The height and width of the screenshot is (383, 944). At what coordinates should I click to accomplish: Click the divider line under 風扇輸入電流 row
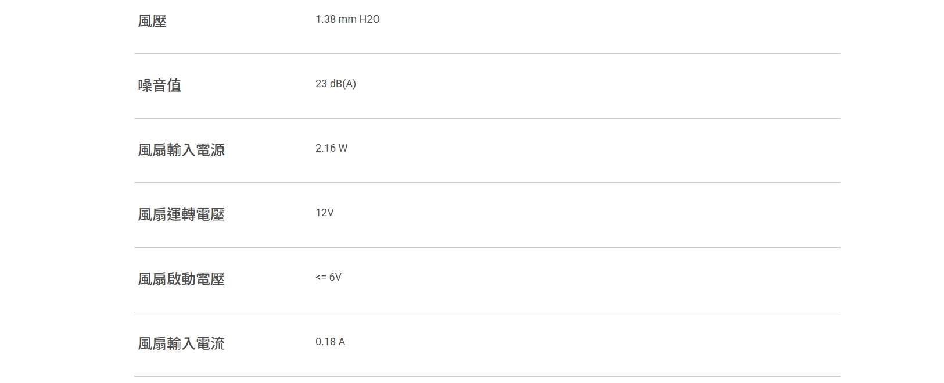pyautogui.click(x=487, y=377)
